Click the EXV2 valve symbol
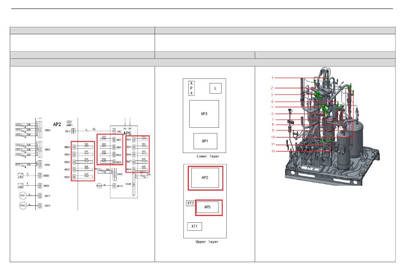404x276 pixels. (23, 206)
